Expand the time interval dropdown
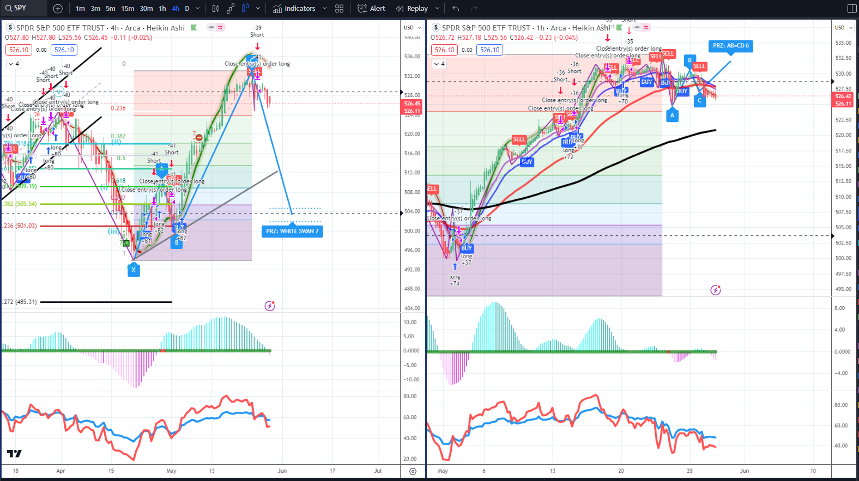This screenshot has height=481, width=859. point(197,9)
